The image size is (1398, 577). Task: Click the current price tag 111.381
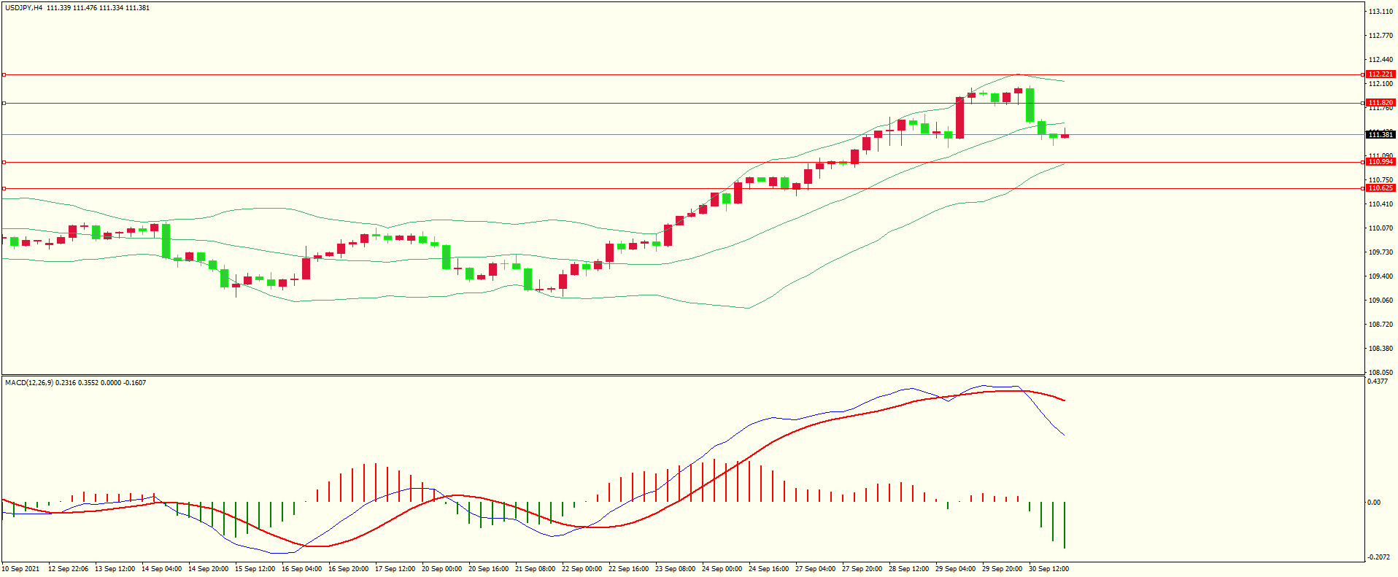[x=1380, y=135]
